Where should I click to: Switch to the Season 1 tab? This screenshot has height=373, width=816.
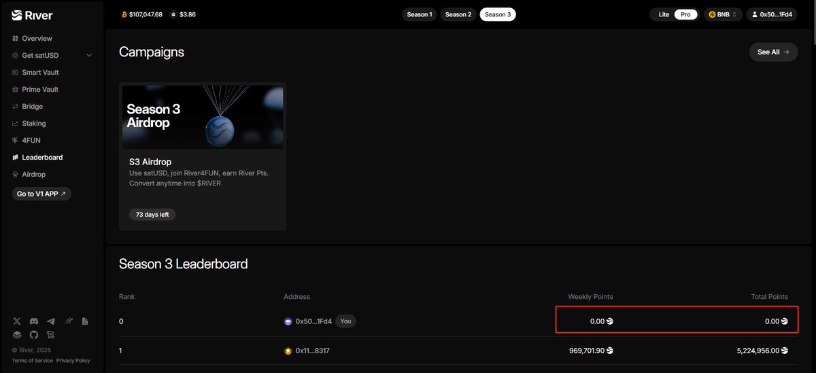coord(419,14)
